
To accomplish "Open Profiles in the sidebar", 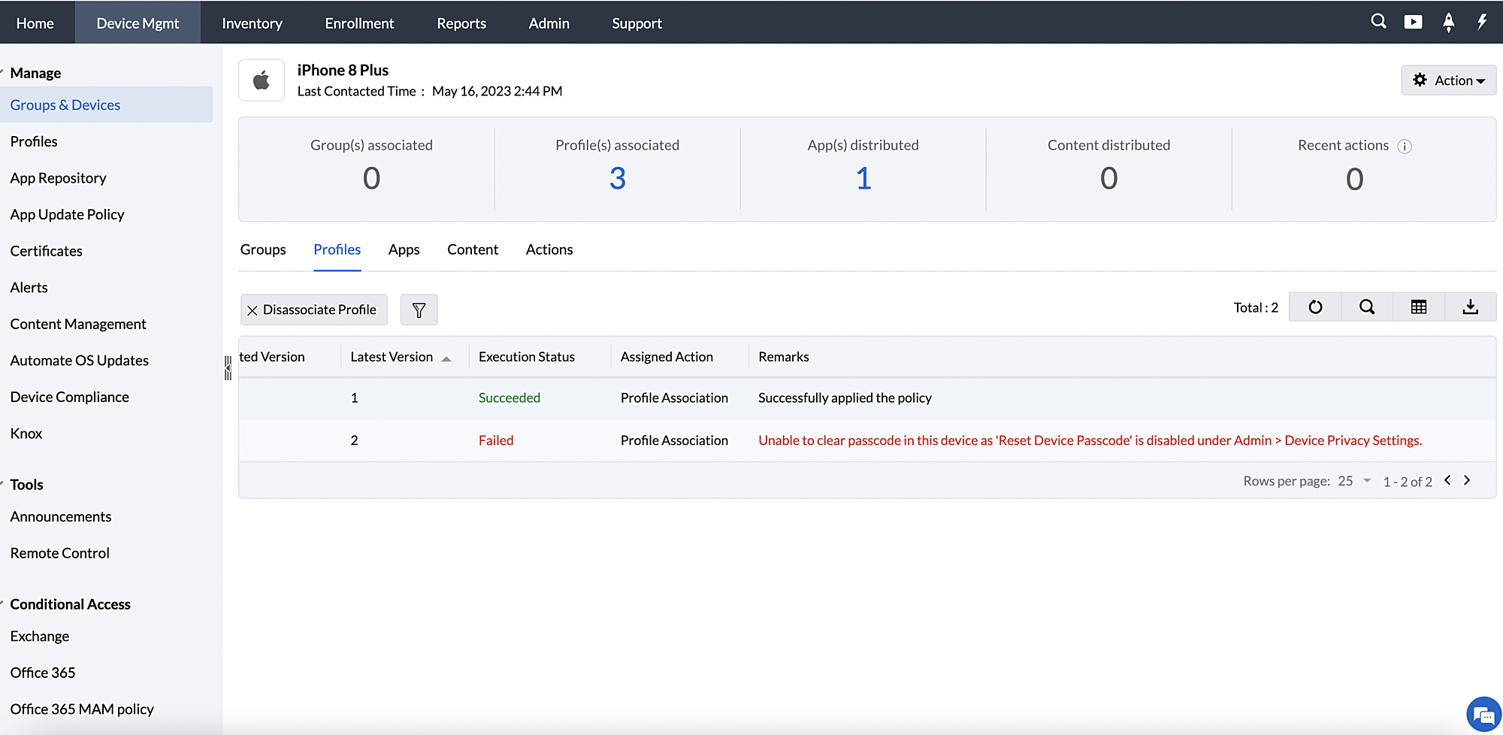I will [x=34, y=141].
